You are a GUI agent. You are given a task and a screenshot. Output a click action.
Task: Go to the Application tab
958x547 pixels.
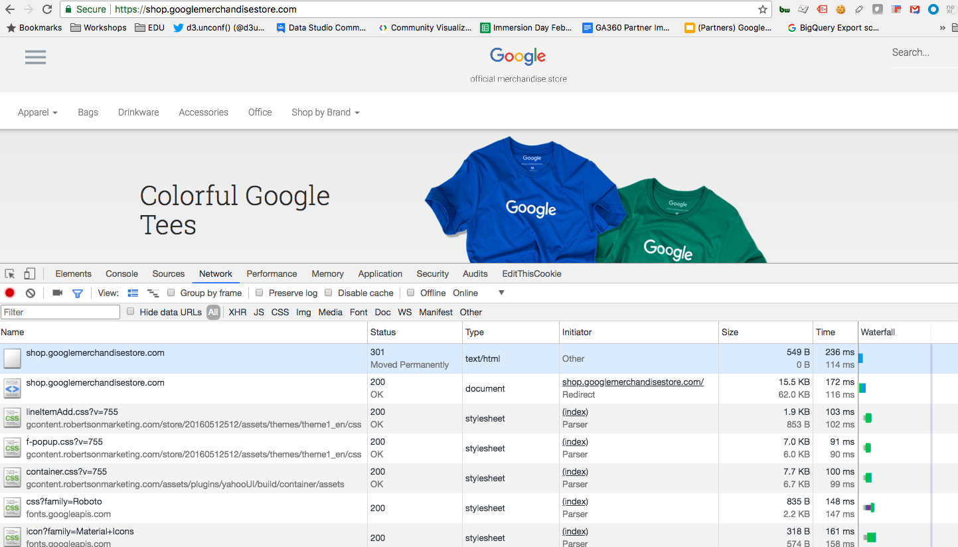click(380, 273)
